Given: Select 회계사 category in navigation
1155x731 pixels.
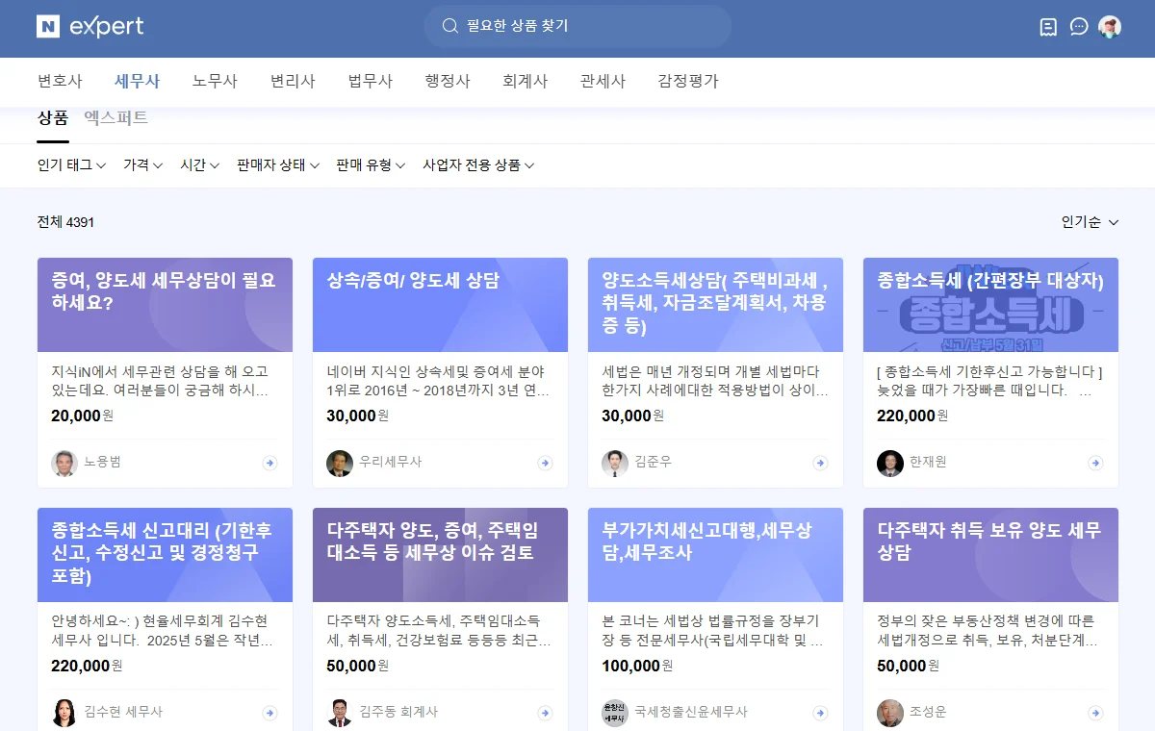Looking at the screenshot, I should click(x=525, y=82).
